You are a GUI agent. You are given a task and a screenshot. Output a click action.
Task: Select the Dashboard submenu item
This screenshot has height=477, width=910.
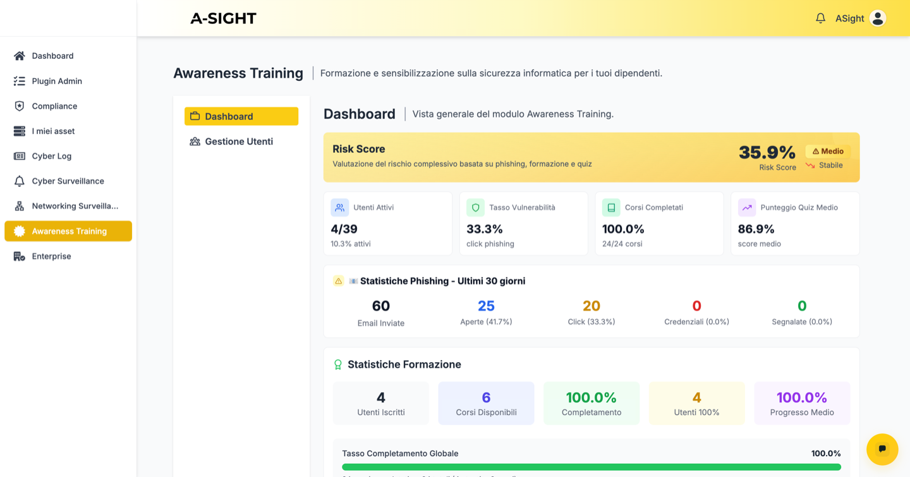click(241, 116)
